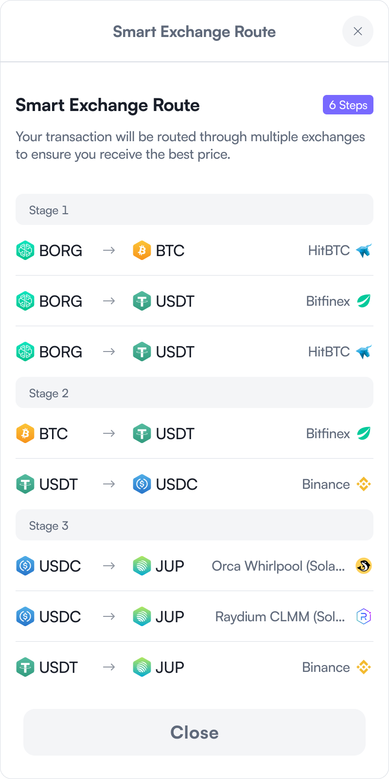This screenshot has height=779, width=389.
Task: Click the HitBTC exchange logo on the first route
Action: 363,250
